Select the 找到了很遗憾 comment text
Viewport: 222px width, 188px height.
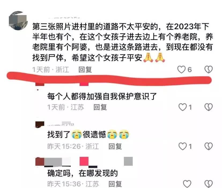tap(88, 134)
